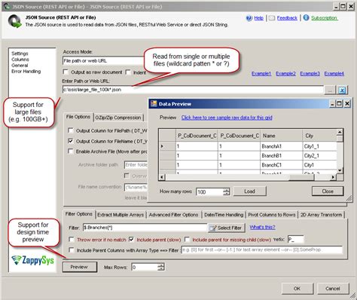Select Settings in the left panel
Image resolution: width=357 pixels, height=300 pixels.
(20, 54)
